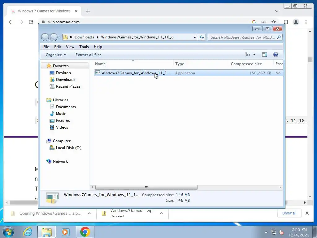Click the large file icon in details pane
This screenshot has width=317, height=238.
pyautogui.click(x=52, y=198)
